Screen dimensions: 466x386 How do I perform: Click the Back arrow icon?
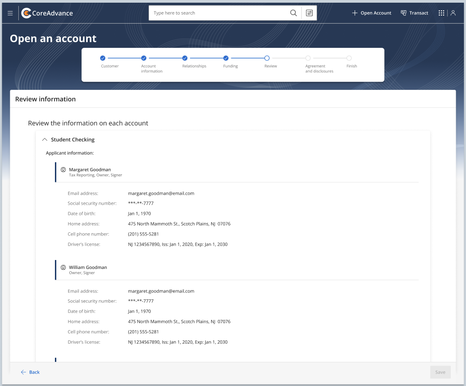23,372
